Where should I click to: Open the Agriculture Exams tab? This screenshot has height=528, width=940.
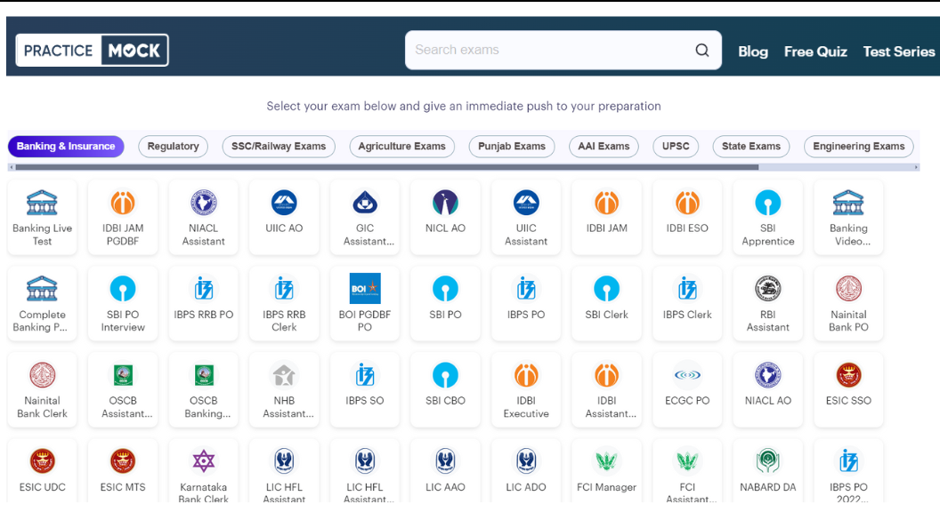coord(402,146)
